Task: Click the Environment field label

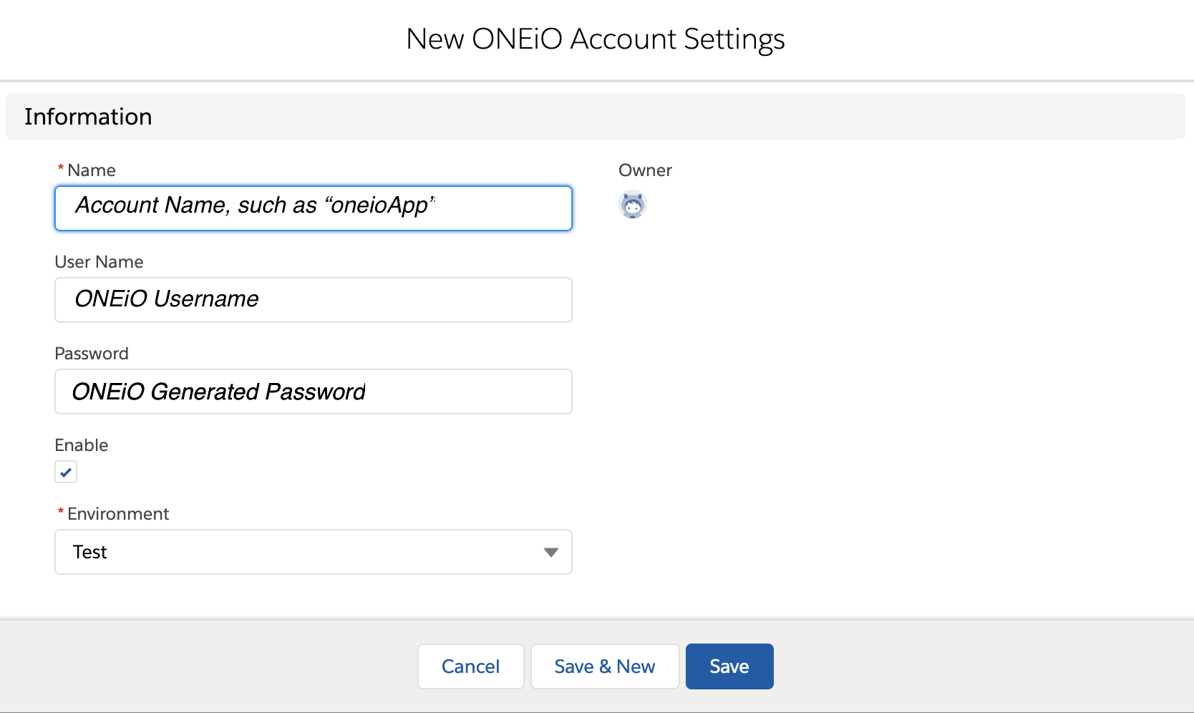Action: [118, 514]
